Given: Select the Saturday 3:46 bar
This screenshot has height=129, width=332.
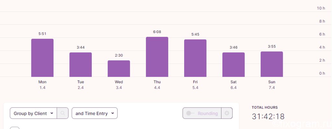Looking at the screenshot, I should pos(233,65).
